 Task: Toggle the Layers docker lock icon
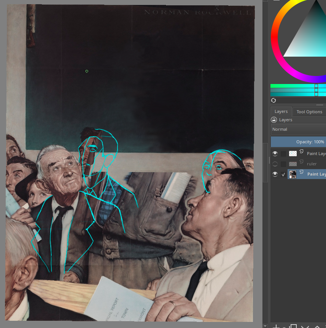click(x=274, y=120)
